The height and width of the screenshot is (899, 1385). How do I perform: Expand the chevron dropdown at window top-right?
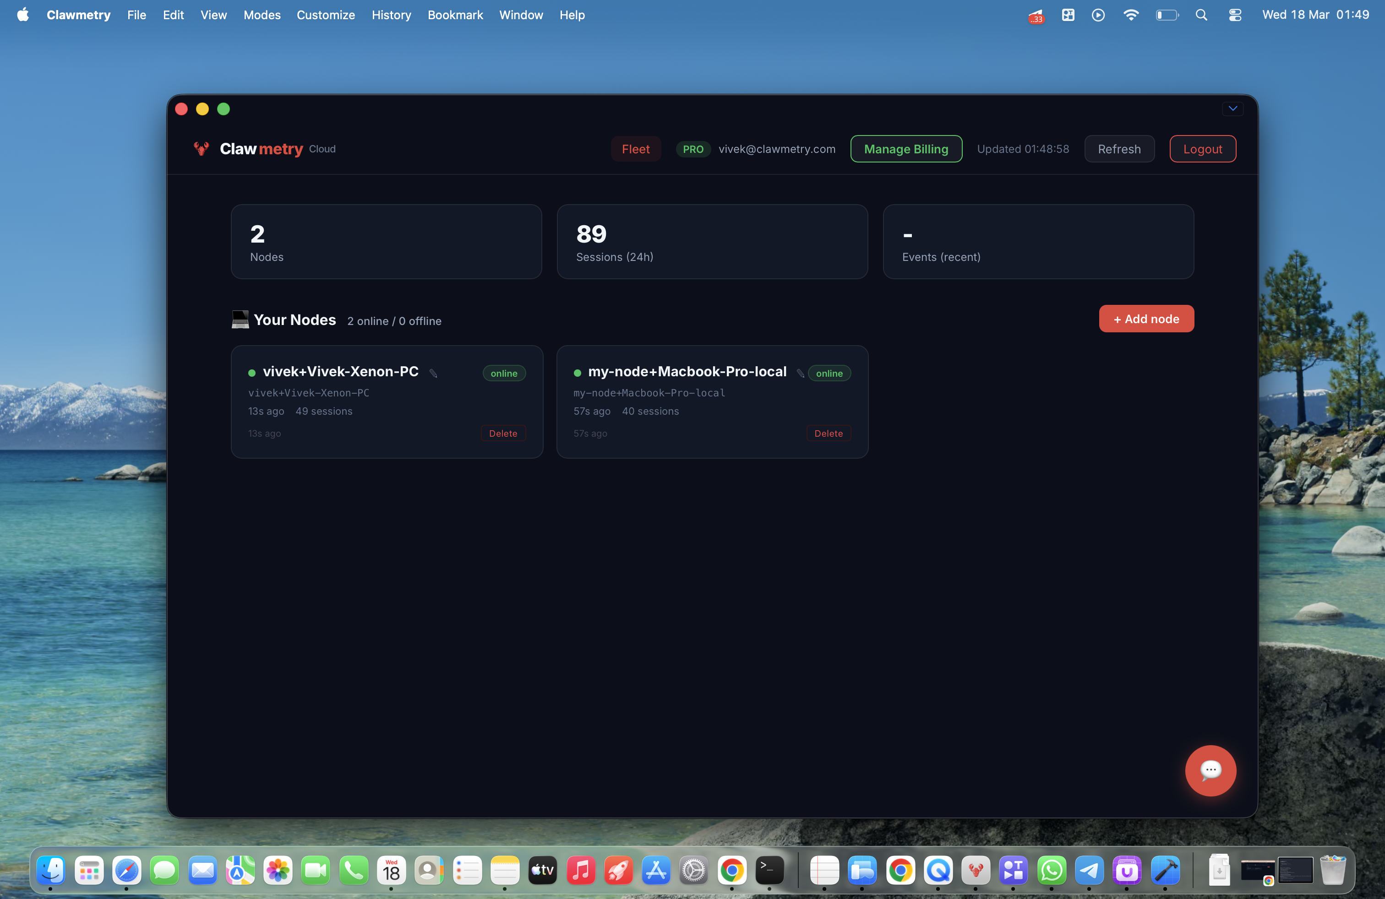pos(1232,109)
